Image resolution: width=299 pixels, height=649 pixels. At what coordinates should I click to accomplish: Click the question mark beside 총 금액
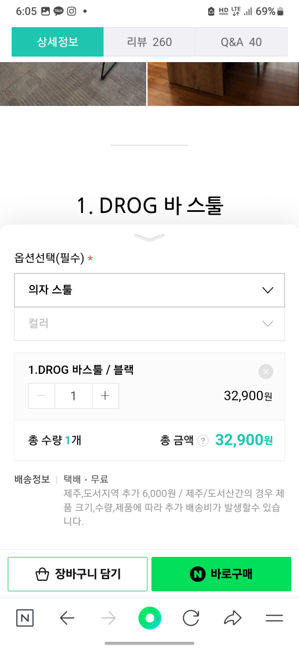point(203,441)
